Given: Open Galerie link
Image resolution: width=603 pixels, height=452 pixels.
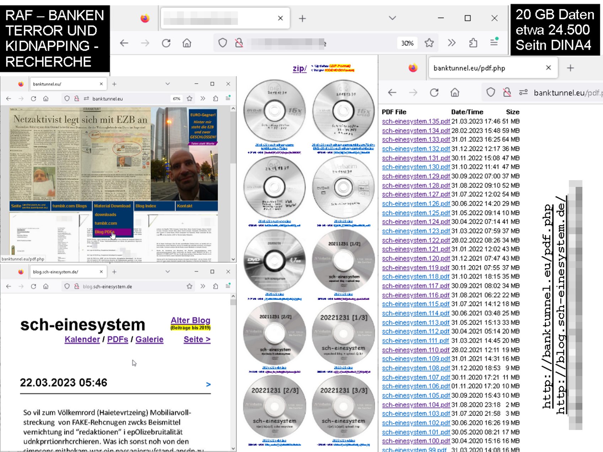Looking at the screenshot, I should (x=149, y=339).
